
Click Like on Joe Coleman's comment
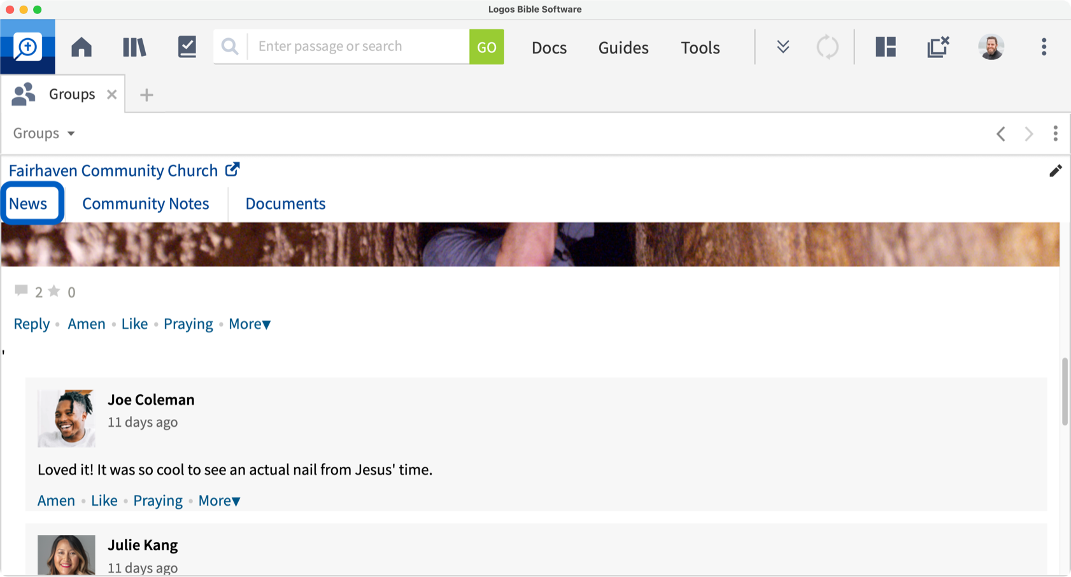coord(104,501)
